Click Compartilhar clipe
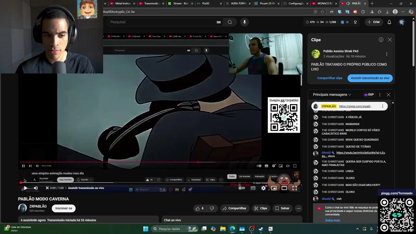Screen dimensions: 416x234 click(330, 78)
